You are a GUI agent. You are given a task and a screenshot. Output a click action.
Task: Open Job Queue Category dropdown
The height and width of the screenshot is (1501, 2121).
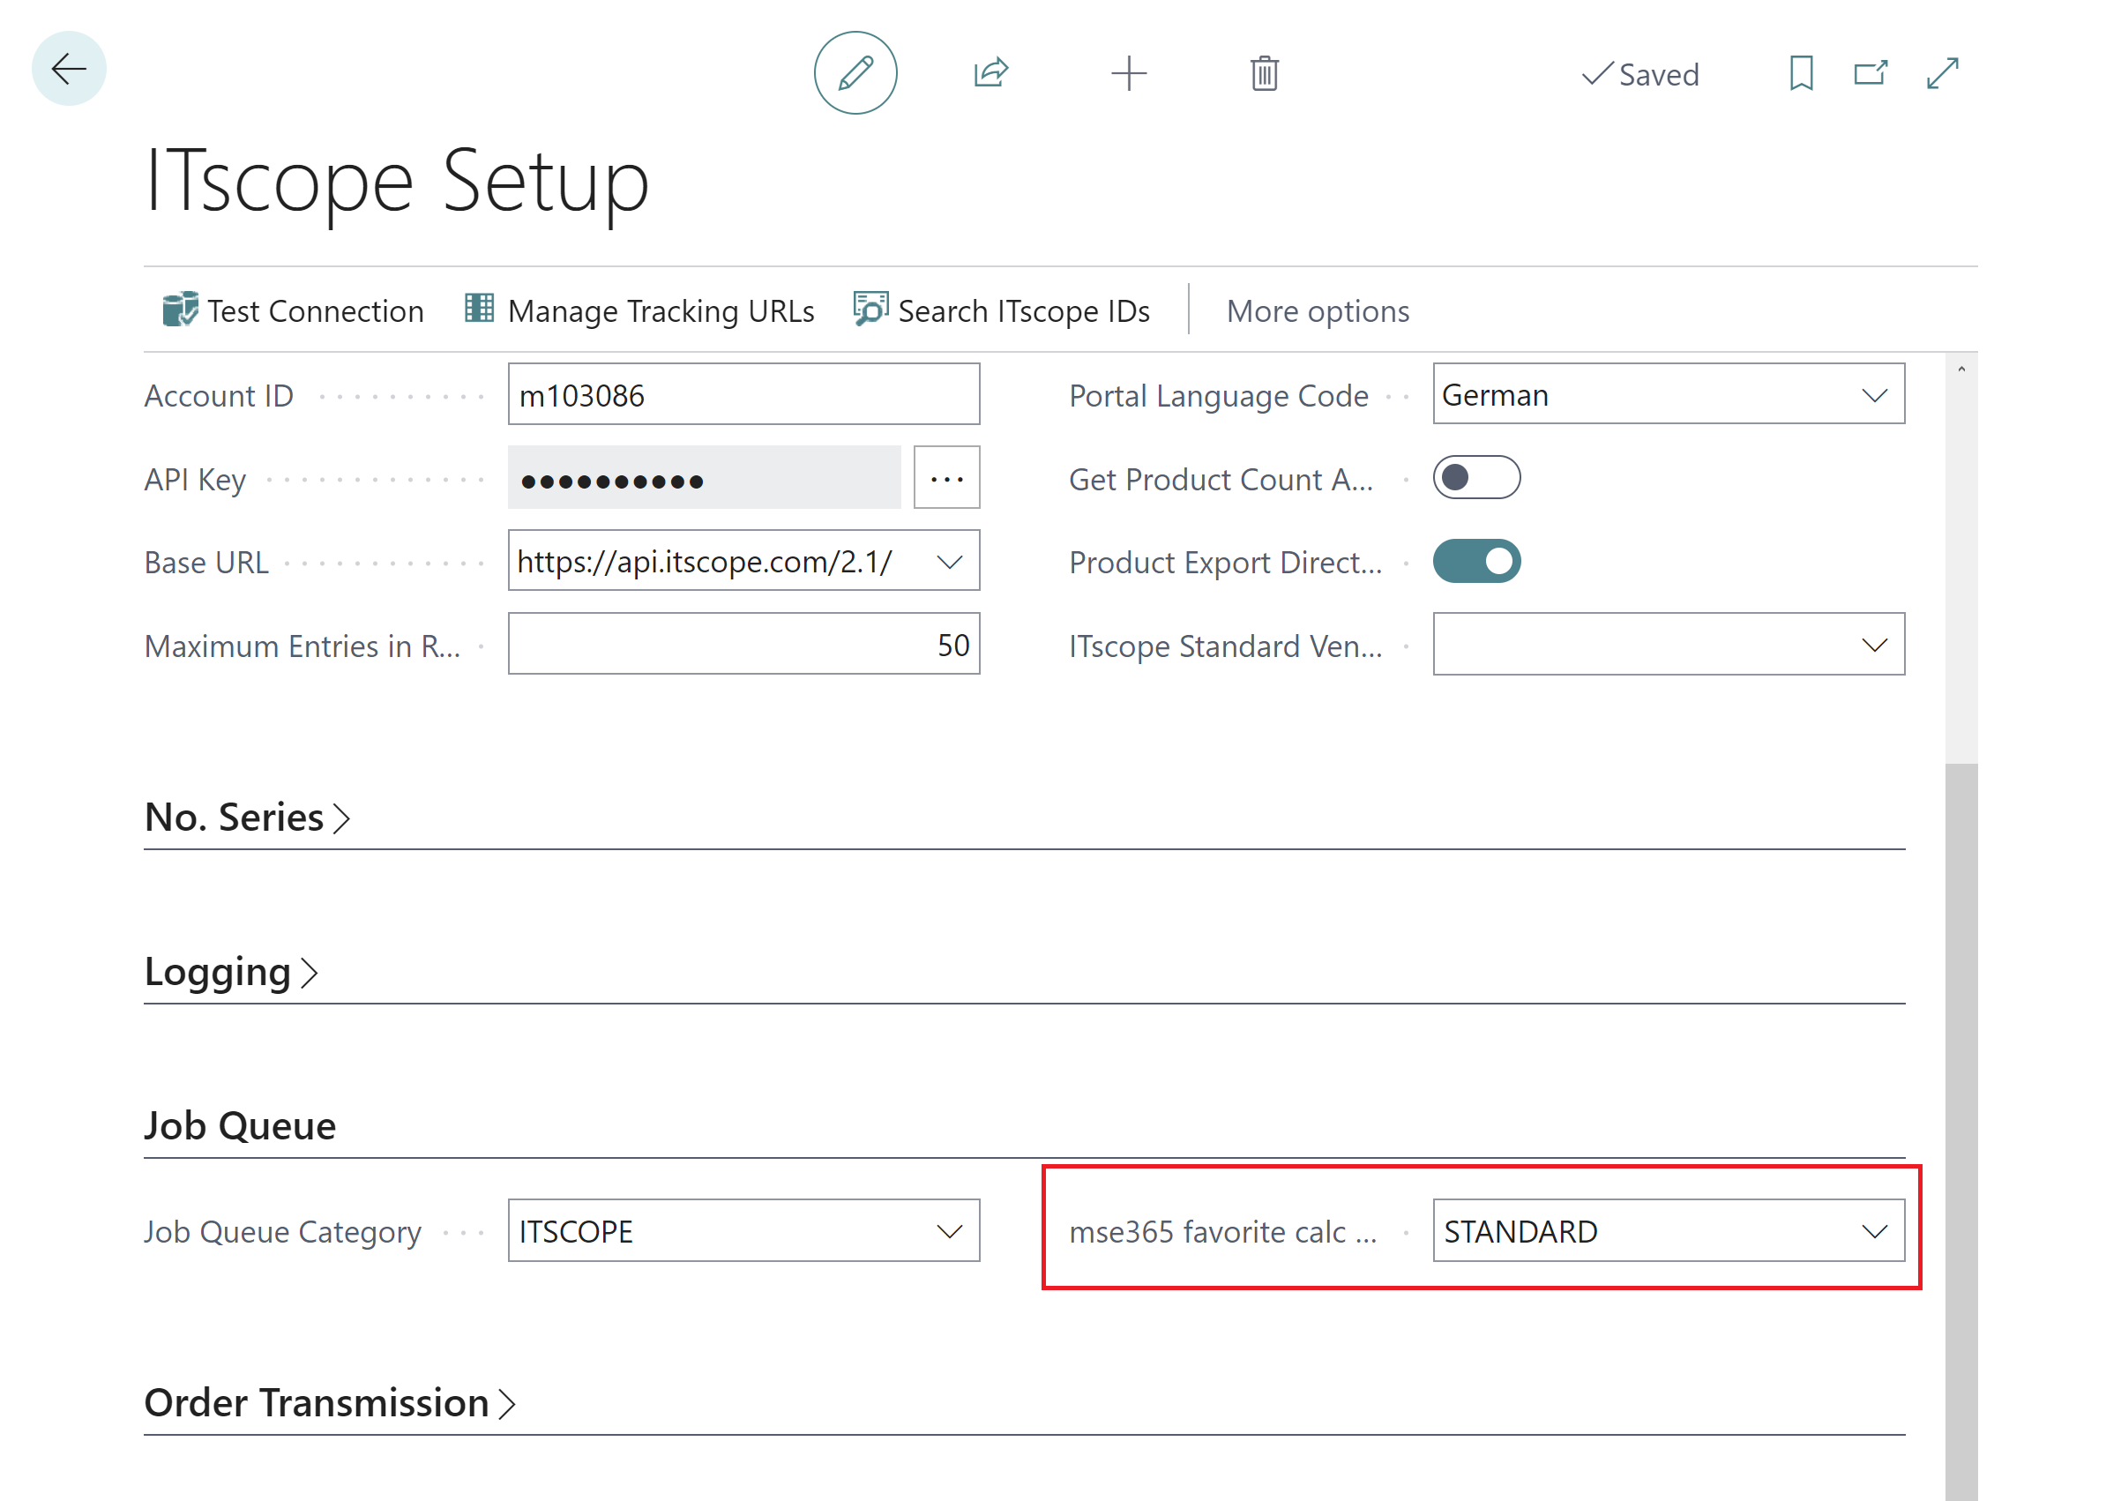tap(949, 1232)
